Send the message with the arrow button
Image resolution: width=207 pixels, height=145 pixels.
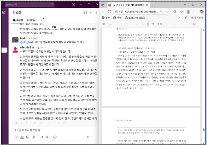(x=88, y=137)
